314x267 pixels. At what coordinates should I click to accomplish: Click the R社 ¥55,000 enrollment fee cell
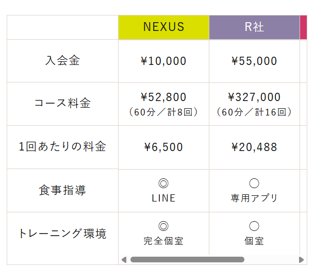pos(254,61)
